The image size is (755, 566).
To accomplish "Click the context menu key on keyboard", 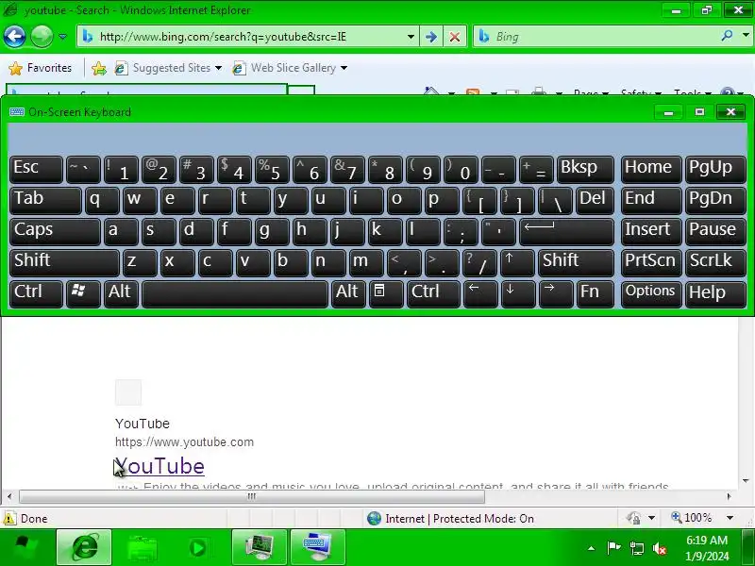I will pyautogui.click(x=386, y=293).
